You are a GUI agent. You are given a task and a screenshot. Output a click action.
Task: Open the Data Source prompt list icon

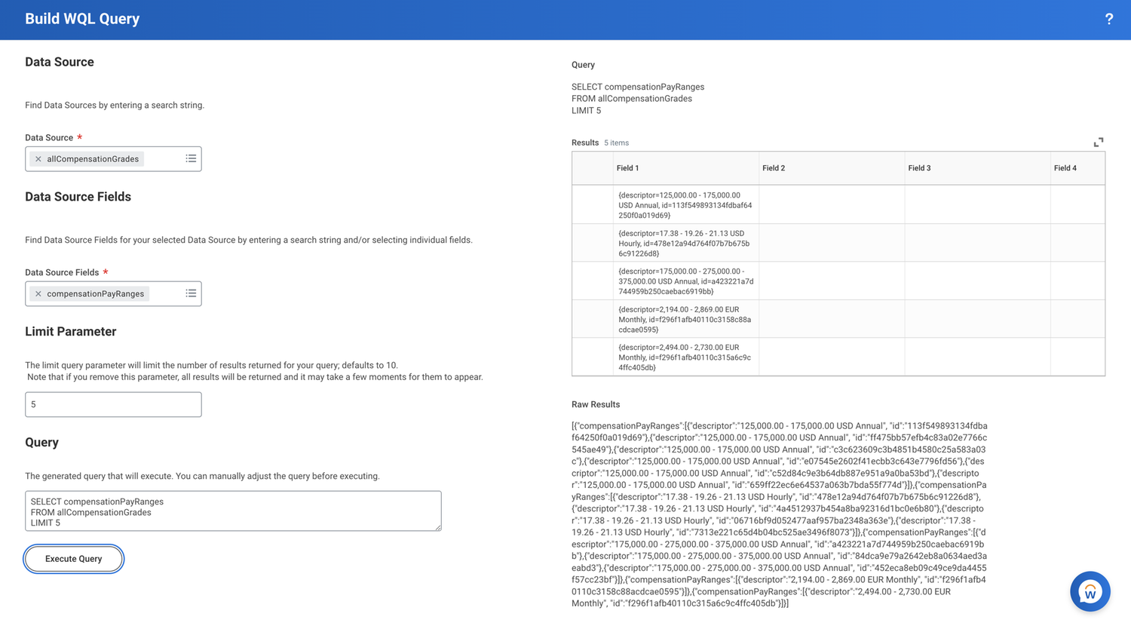(191, 158)
